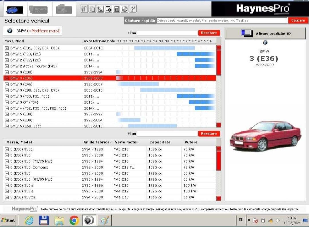This screenshot has width=309, height=227.
Task: Expand the BMW 2 (F22, F23) row
Action: tap(7, 60)
